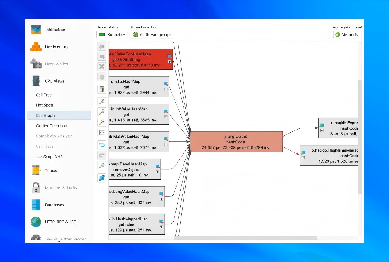Click the call arrow icon on MultiValueHashMap node
Image resolution: width=389 pixels, height=262 pixels.
[x=166, y=139]
